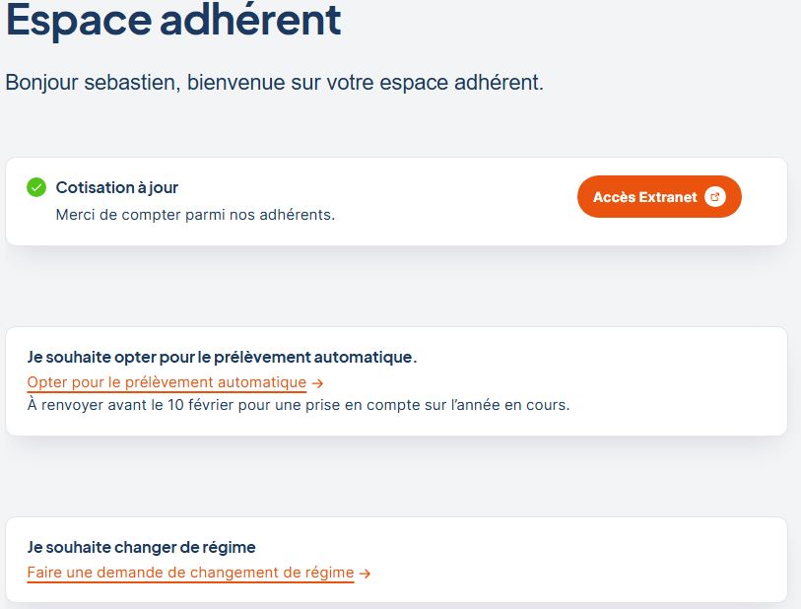This screenshot has width=801, height=609.
Task: Click the external-link icon inside Accès Extranet
Action: [714, 197]
